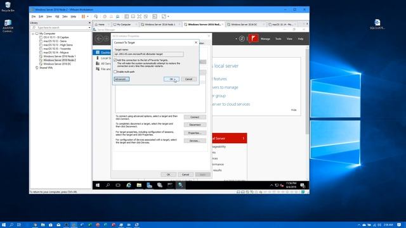Open dropdown arrow beside Pause VM icon
The height and width of the screenshot is (228, 406).
[88, 16]
